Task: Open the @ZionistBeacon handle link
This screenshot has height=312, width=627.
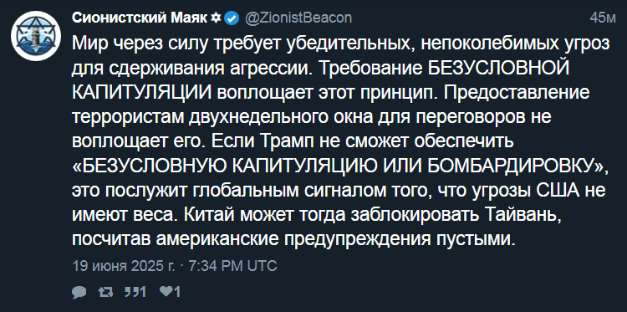Action: click(x=298, y=18)
